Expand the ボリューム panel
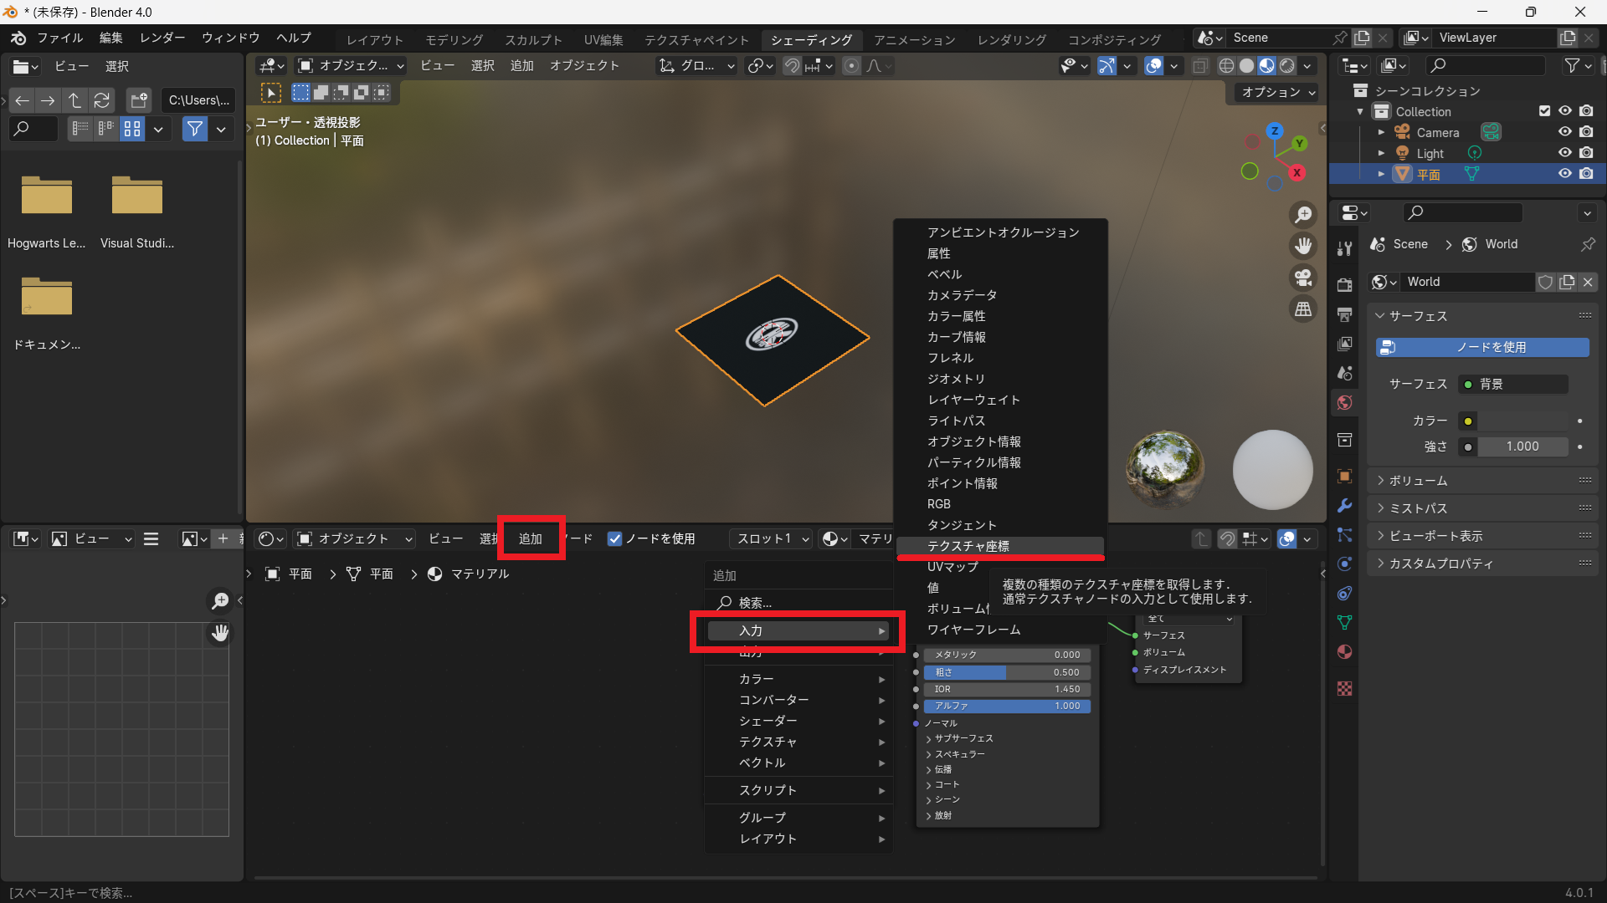Image resolution: width=1607 pixels, height=903 pixels. click(x=1418, y=481)
